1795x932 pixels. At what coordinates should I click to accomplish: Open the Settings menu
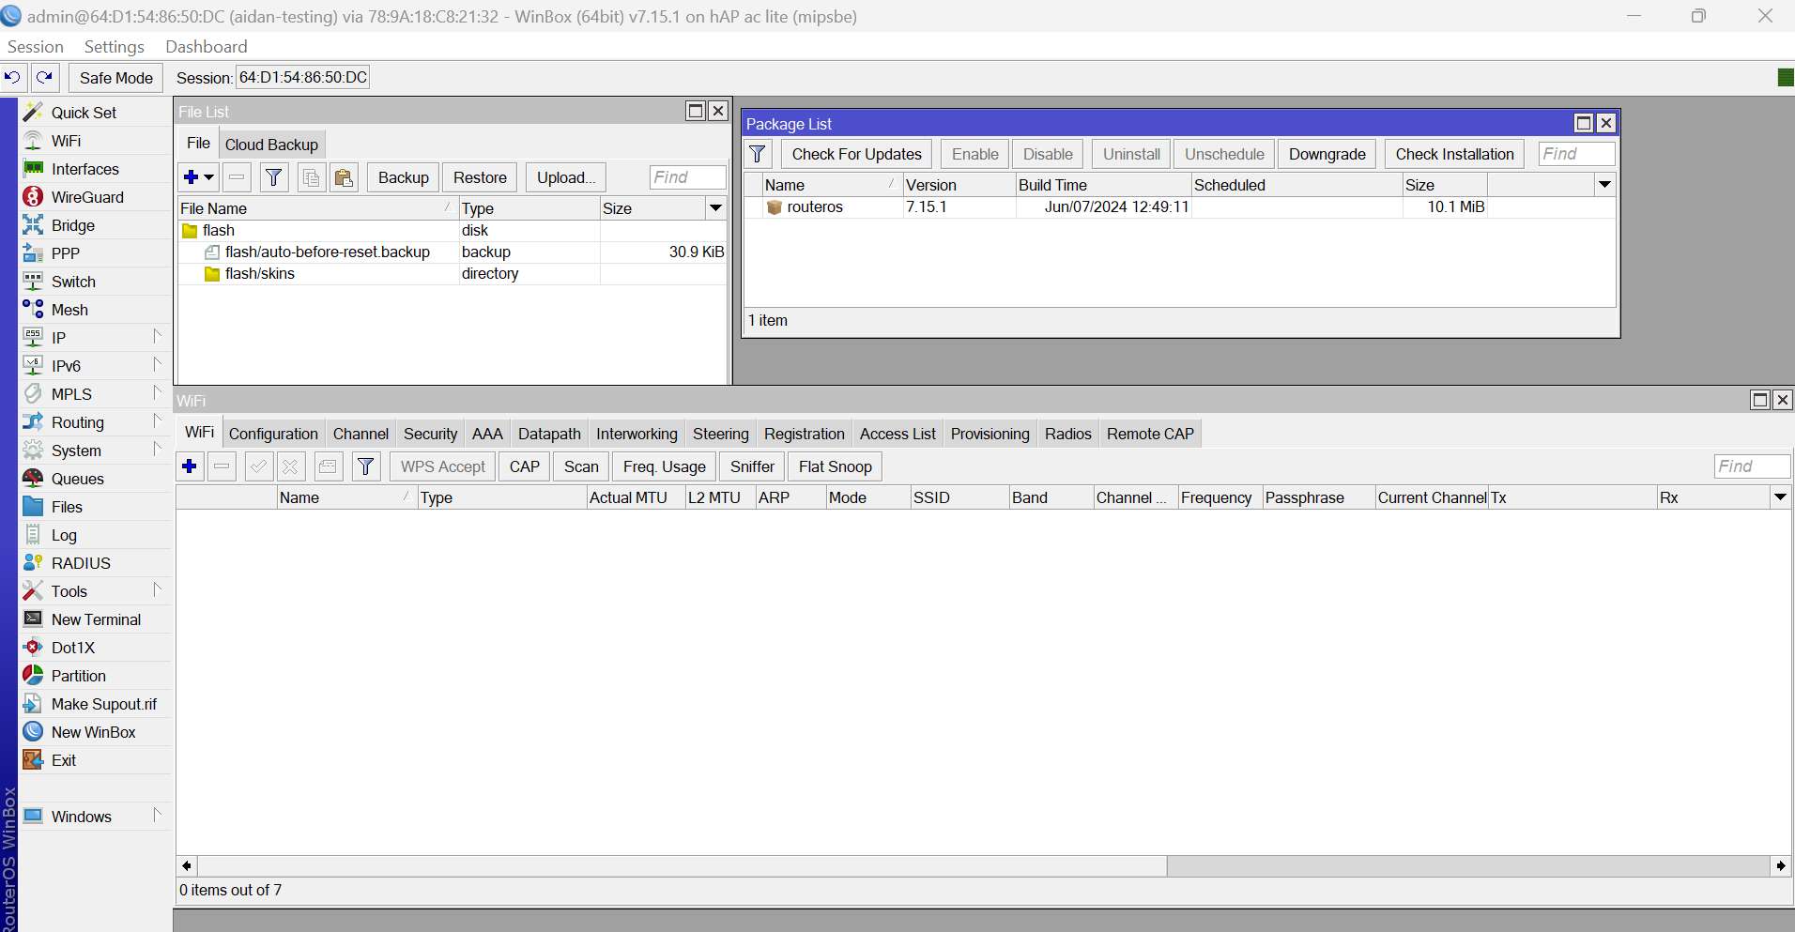[115, 47]
